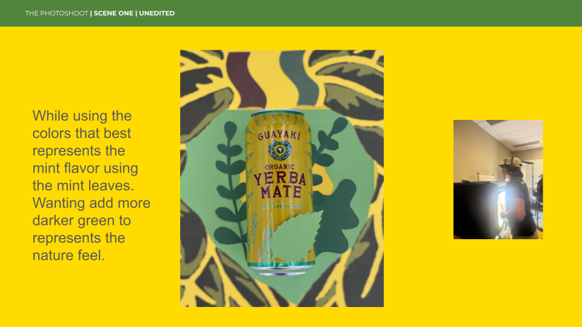
Task: Click the person's cap in the small photo
Action: pyautogui.click(x=510, y=162)
